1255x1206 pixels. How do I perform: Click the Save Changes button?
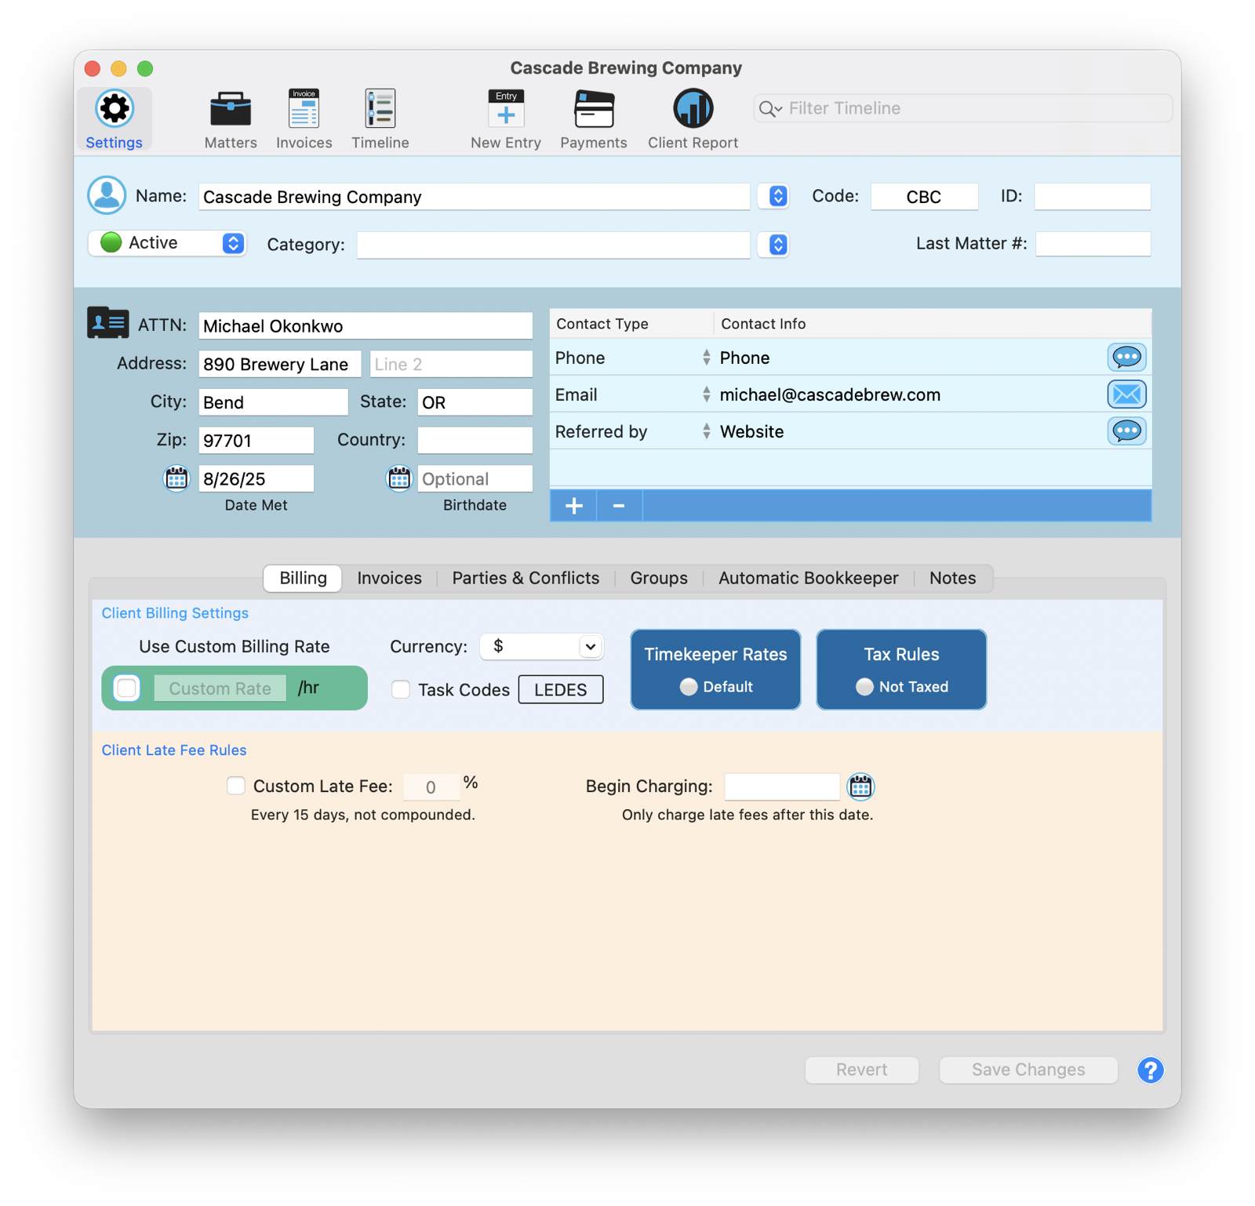[1028, 1070]
